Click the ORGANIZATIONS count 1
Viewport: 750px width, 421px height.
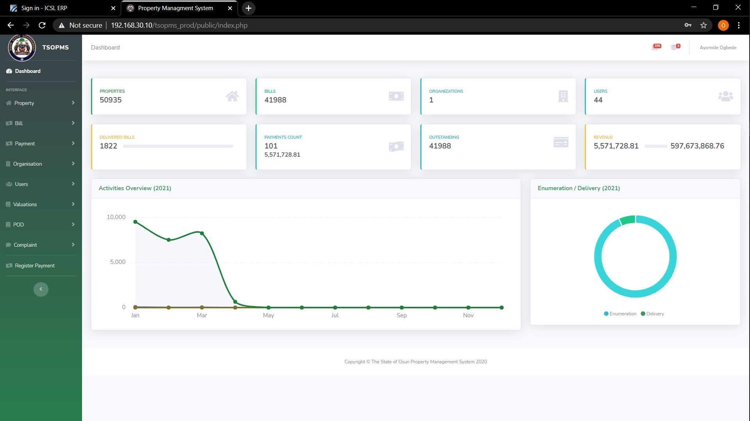click(431, 100)
